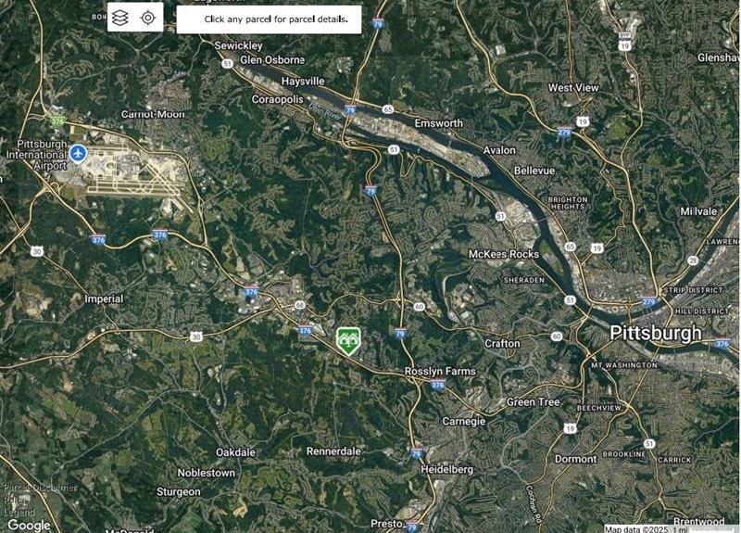This screenshot has height=533, width=741.
Task: Click the I-279 shield near Strip District
Action: point(648,302)
